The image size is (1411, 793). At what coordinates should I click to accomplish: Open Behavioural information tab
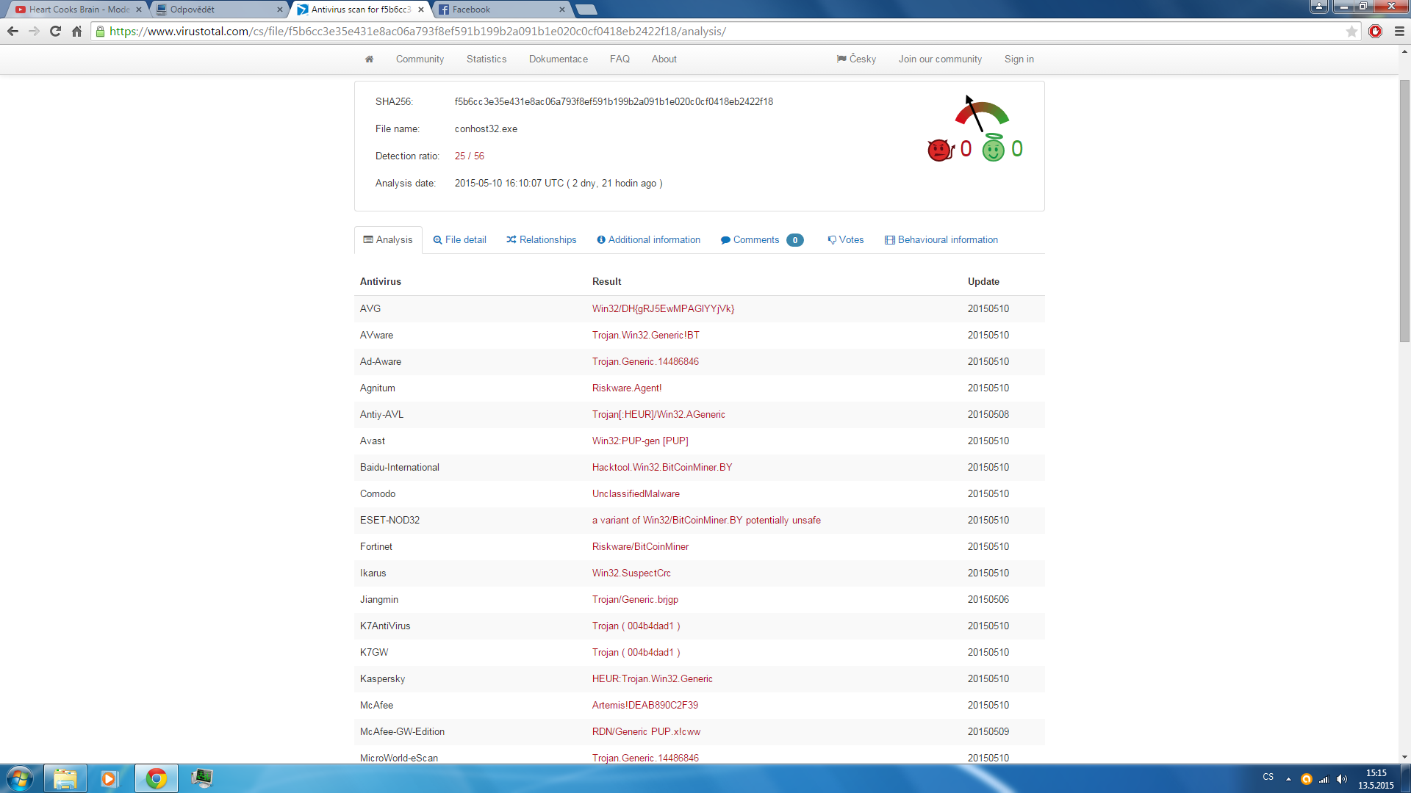tap(941, 240)
